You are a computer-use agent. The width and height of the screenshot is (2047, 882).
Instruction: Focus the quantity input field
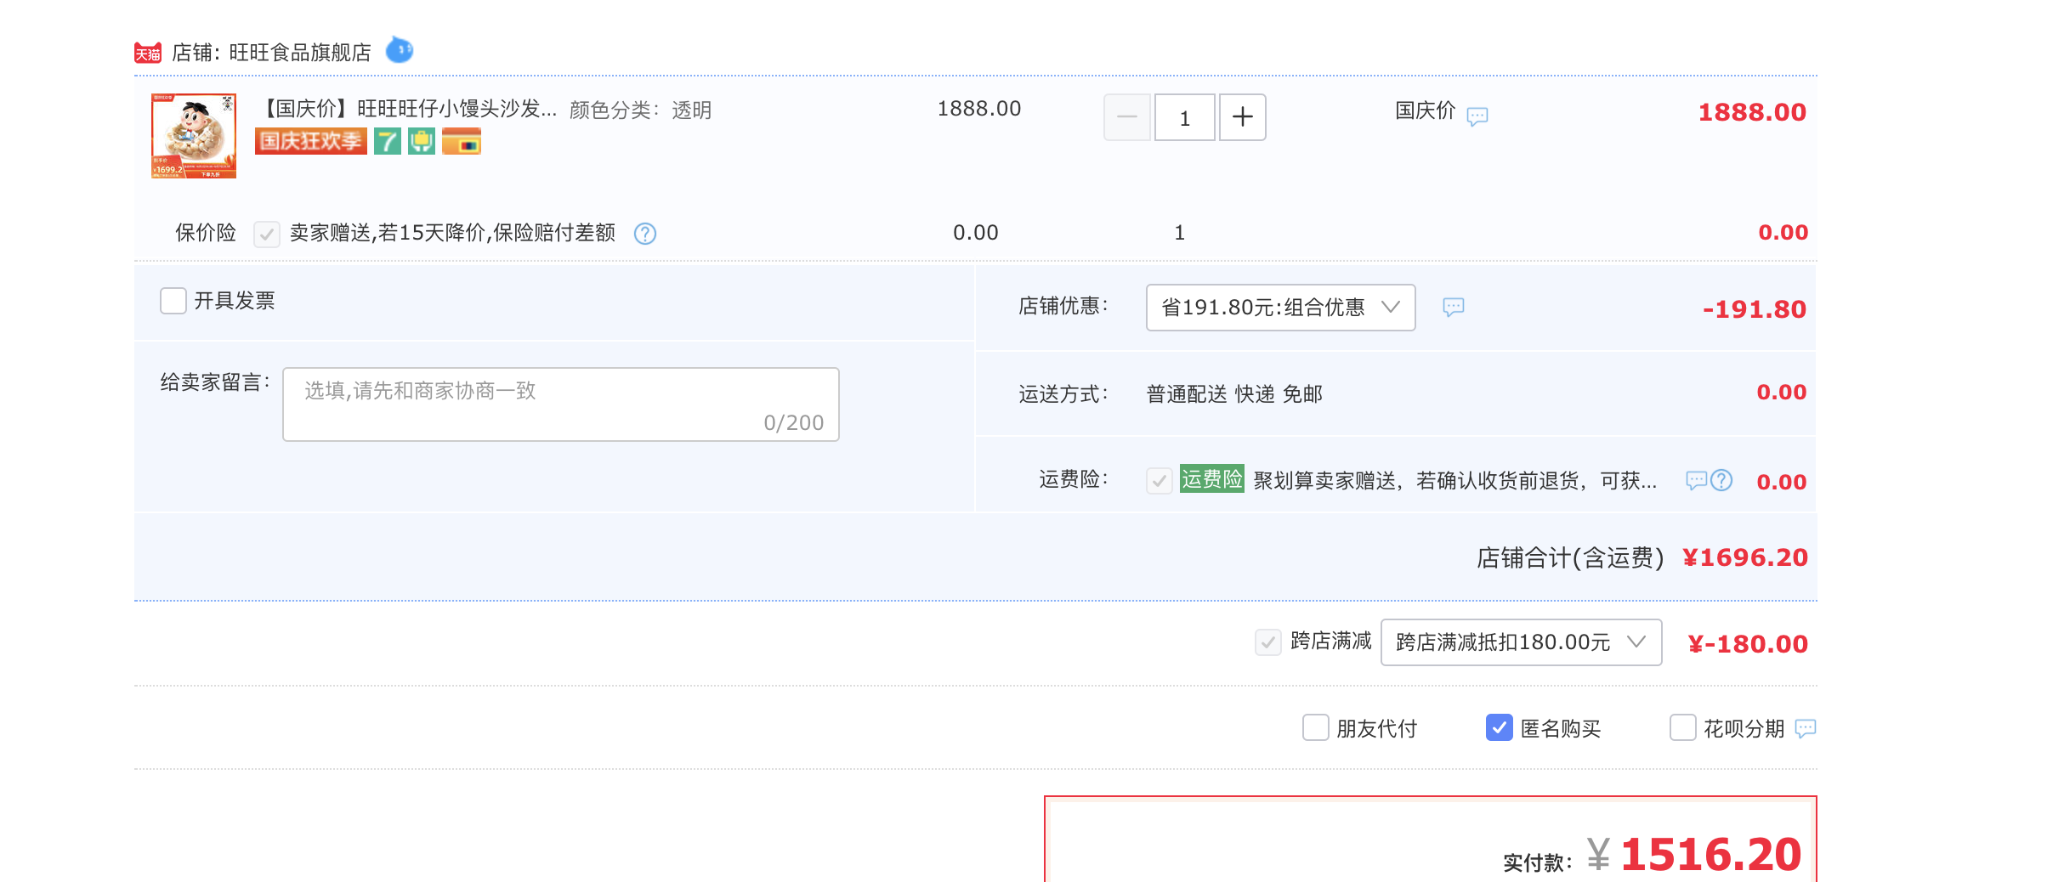[1185, 117]
